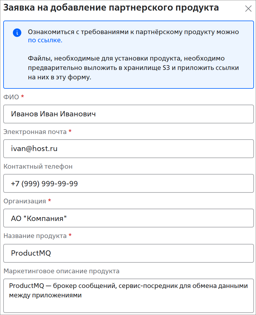
Task: Focus the product name field ProductMQ
Action: click(x=128, y=253)
